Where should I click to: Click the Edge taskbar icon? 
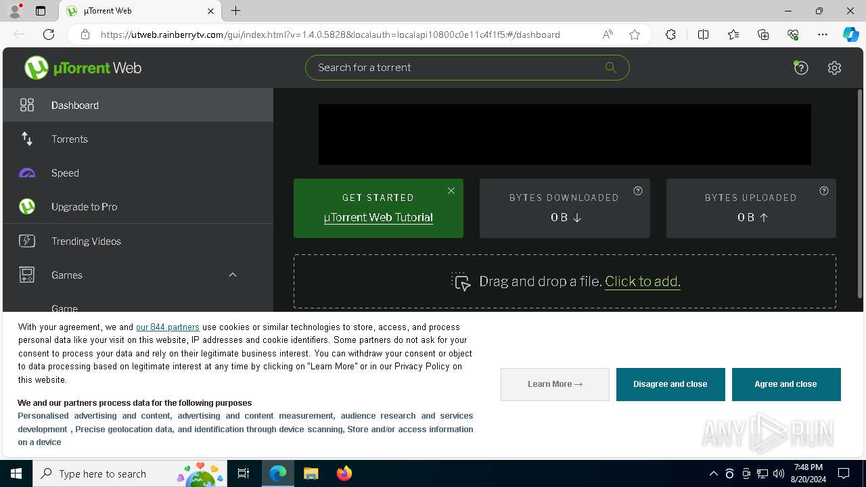coord(278,473)
